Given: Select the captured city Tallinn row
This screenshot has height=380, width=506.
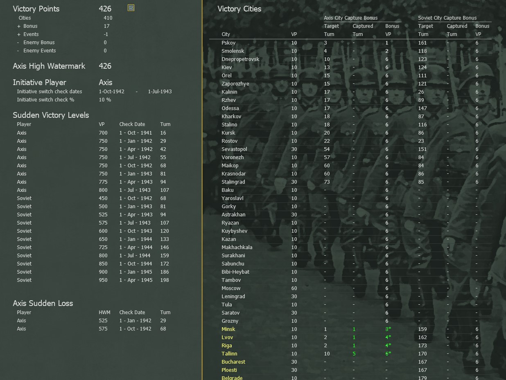Looking at the screenshot, I should point(229,354).
